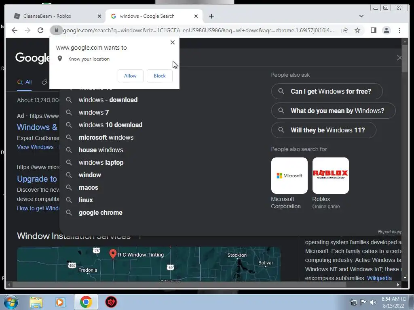Open the Chrome profile avatar

tap(386, 30)
